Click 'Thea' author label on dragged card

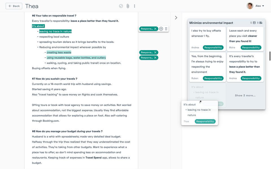pos(186,121)
